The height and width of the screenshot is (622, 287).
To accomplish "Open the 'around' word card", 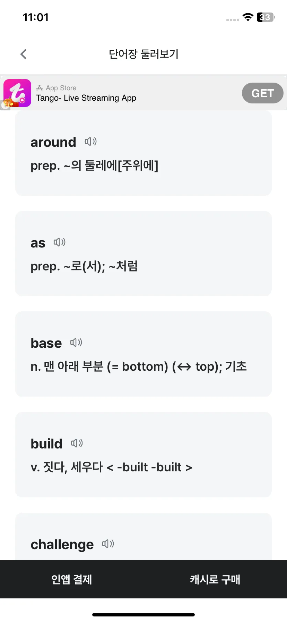I will 143,153.
